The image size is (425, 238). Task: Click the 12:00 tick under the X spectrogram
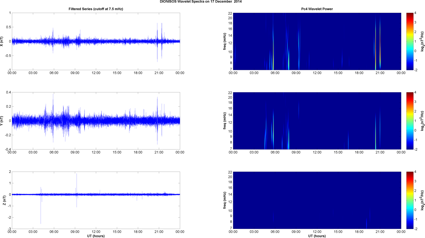(317, 73)
